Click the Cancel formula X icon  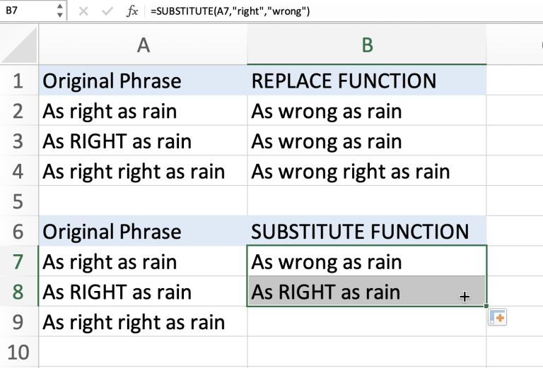pos(83,11)
